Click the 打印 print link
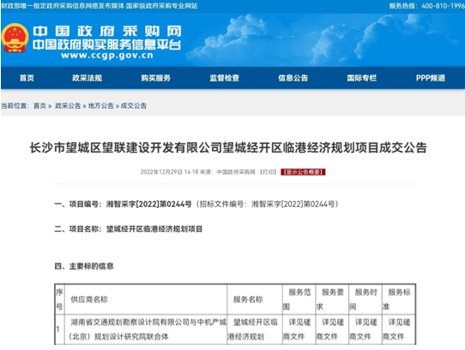The height and width of the screenshot is (350, 465). [268, 172]
